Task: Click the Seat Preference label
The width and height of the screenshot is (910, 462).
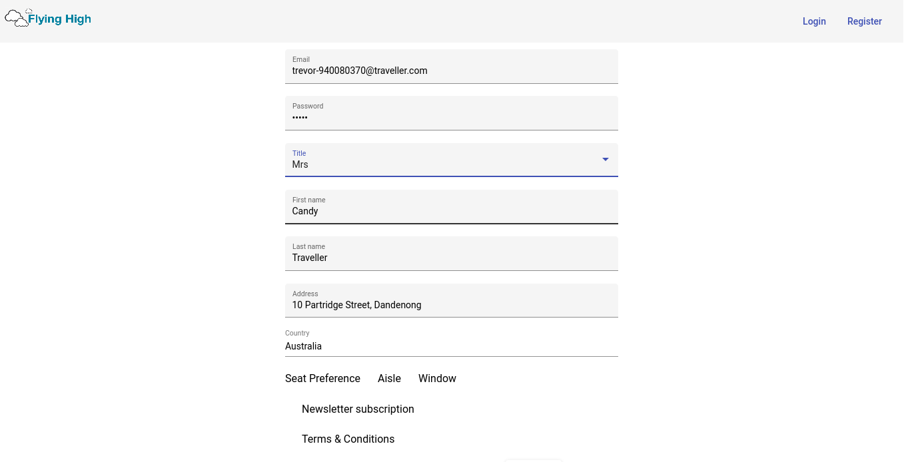Action: 322,378
